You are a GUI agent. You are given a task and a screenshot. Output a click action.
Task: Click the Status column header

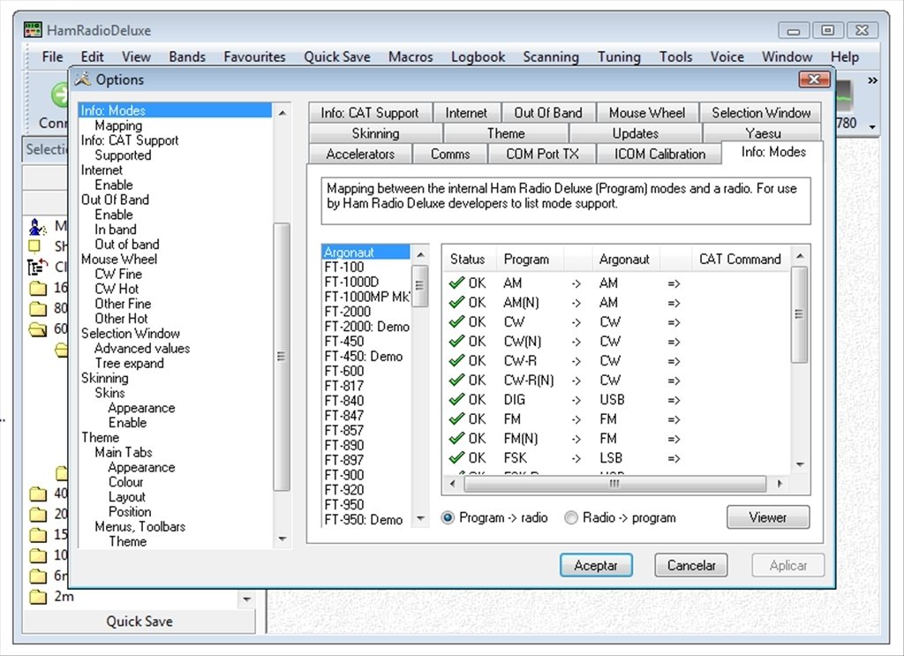(468, 259)
